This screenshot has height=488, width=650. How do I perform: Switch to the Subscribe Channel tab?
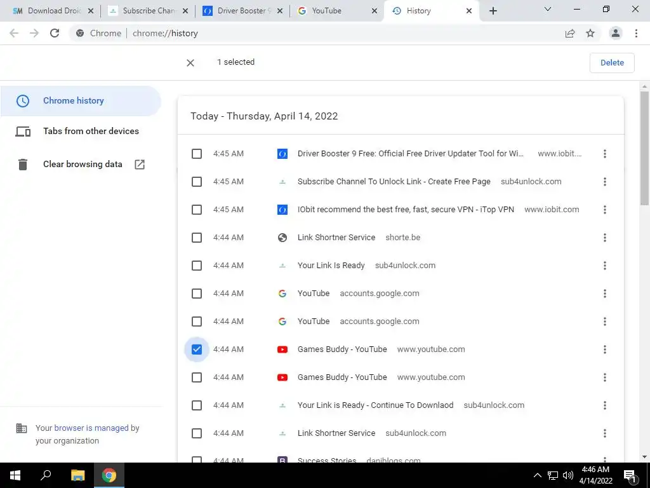point(147,11)
